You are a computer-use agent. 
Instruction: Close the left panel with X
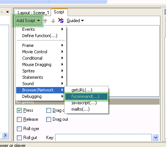pos(8,12)
